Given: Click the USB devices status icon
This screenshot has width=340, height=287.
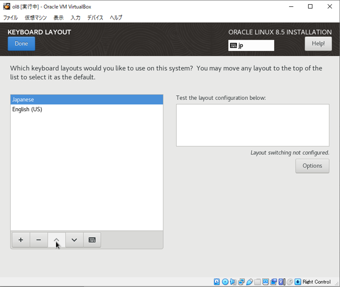Looking at the screenshot, I should [249, 282].
